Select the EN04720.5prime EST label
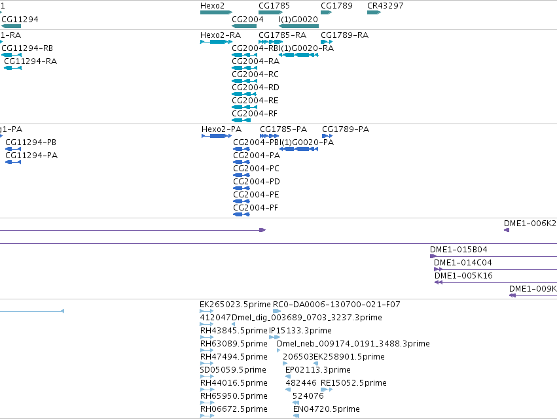This screenshot has height=419, width=557. click(x=327, y=409)
